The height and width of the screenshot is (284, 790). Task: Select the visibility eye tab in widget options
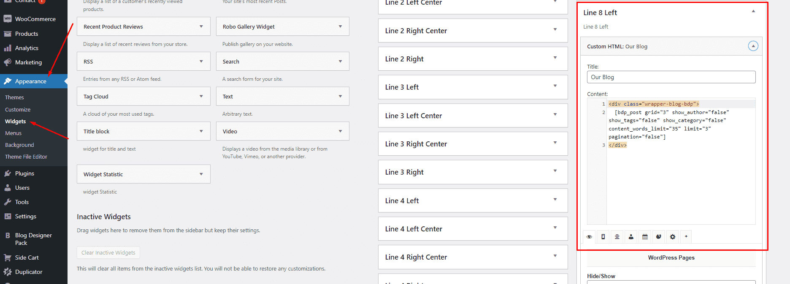click(x=589, y=236)
